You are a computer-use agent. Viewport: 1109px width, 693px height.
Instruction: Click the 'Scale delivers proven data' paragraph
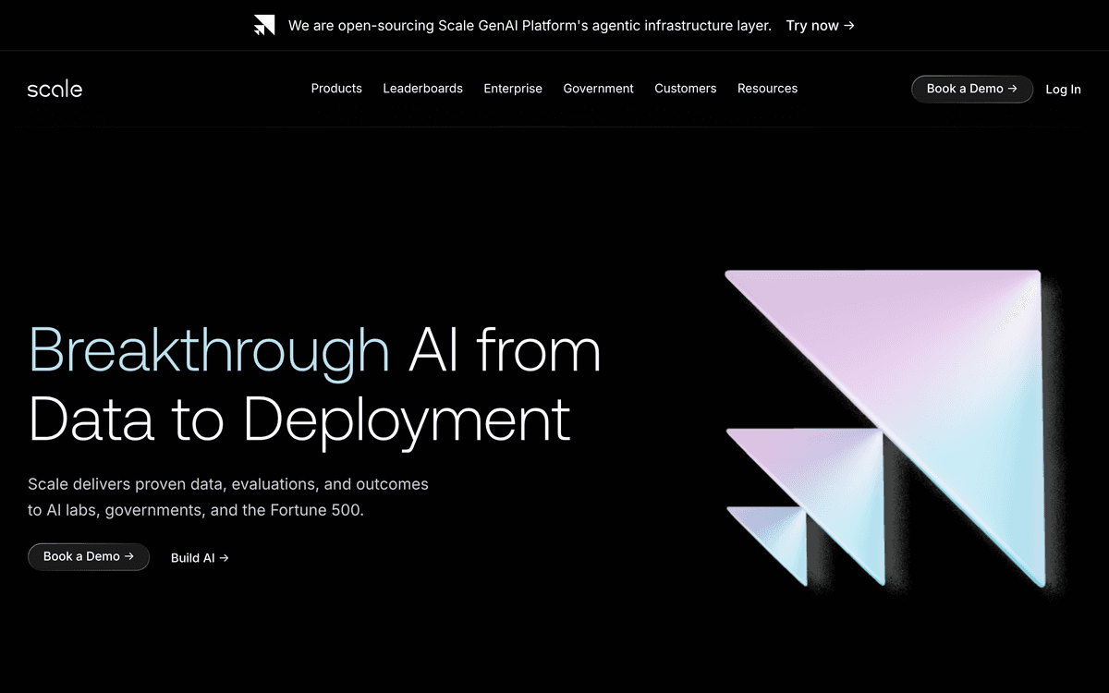pyautogui.click(x=227, y=496)
